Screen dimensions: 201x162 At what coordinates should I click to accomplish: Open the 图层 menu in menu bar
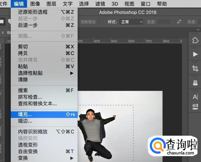pos(52,4)
